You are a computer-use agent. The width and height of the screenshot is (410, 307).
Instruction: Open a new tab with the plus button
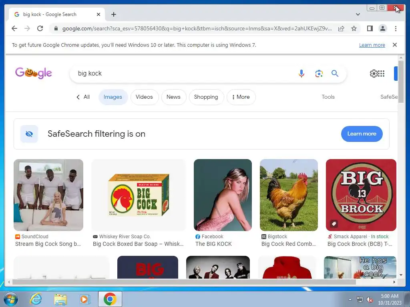pos(113,14)
